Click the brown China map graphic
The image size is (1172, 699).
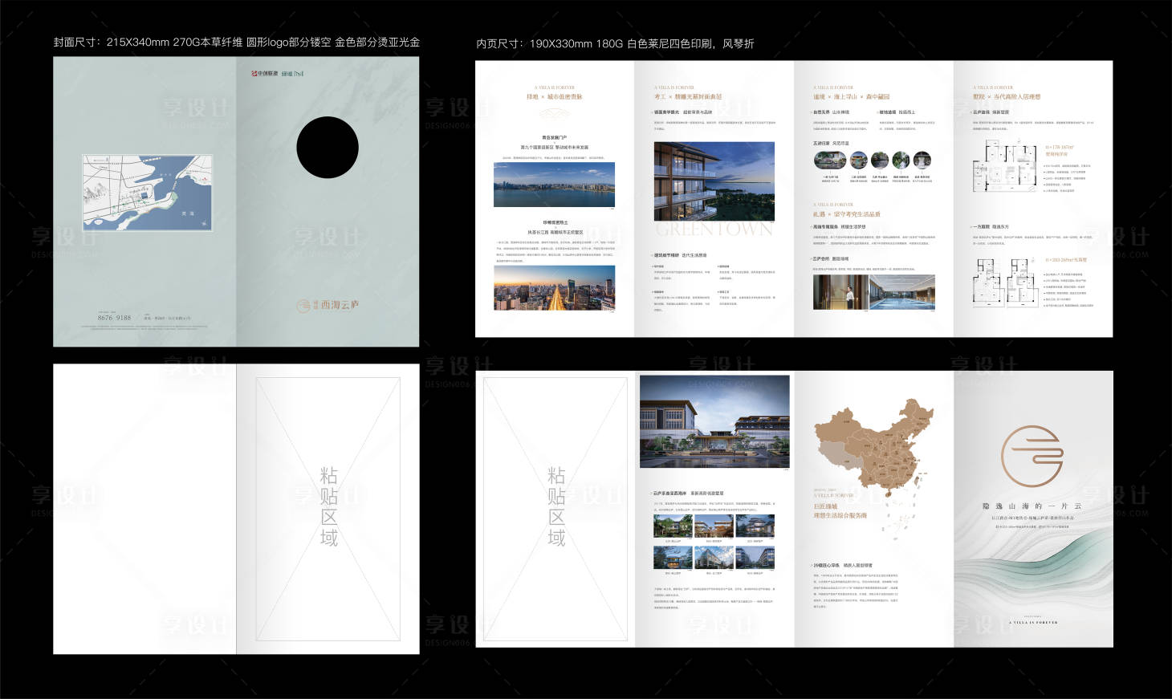875,445
